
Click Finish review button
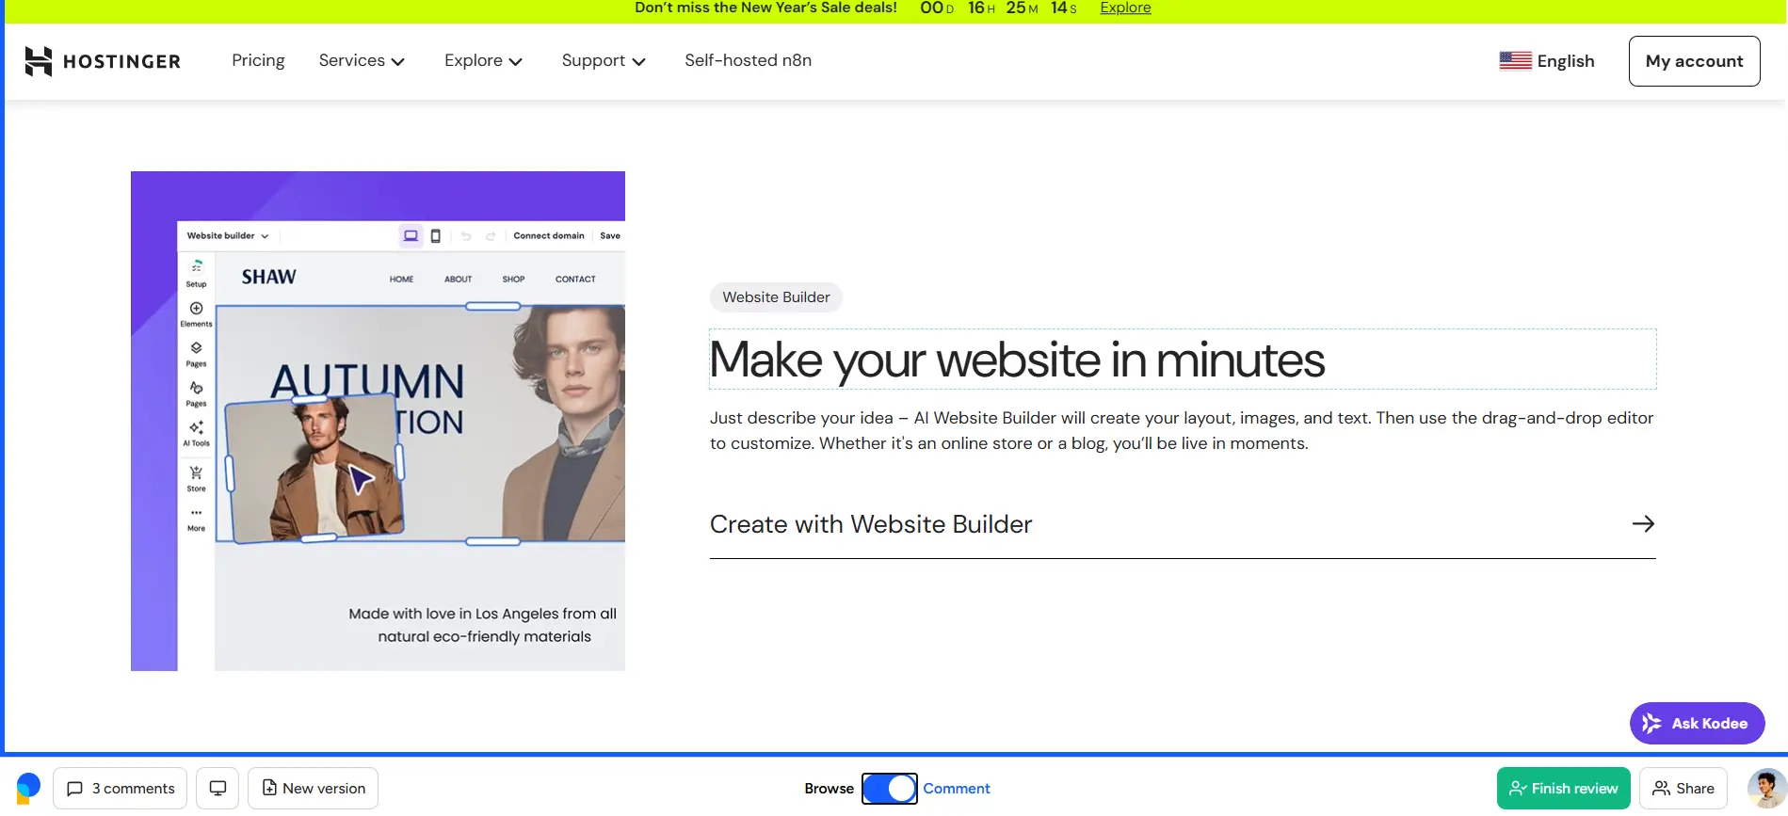point(1563,789)
